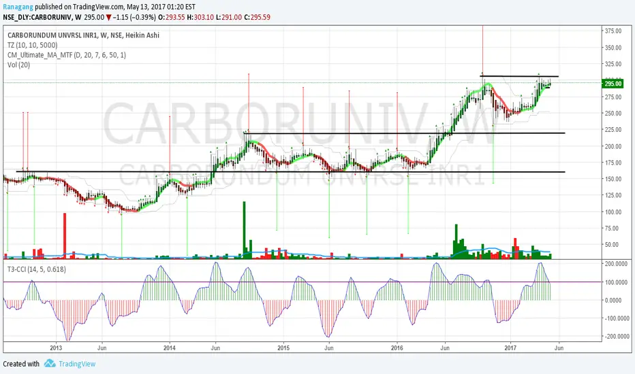Click the 125.00 price axis label

[613, 195]
